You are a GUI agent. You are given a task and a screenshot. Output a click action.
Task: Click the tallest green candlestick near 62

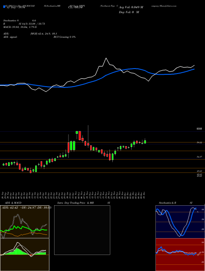tap(77, 132)
